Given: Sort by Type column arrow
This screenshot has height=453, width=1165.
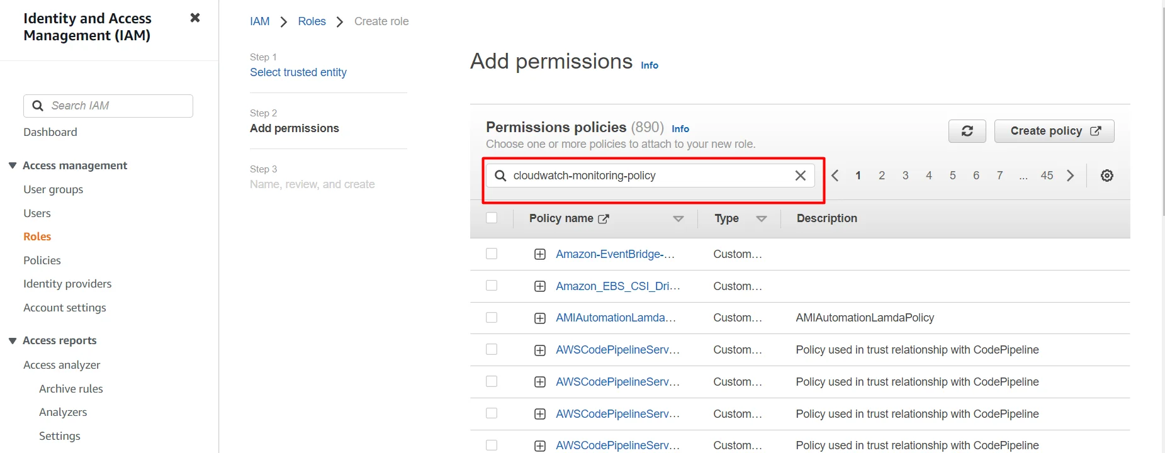Looking at the screenshot, I should tap(761, 219).
